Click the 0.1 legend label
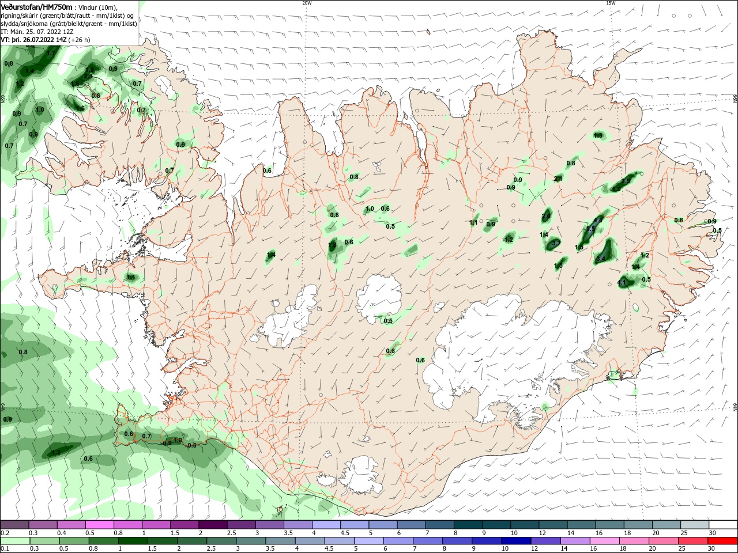The width and height of the screenshot is (738, 553). (5, 549)
